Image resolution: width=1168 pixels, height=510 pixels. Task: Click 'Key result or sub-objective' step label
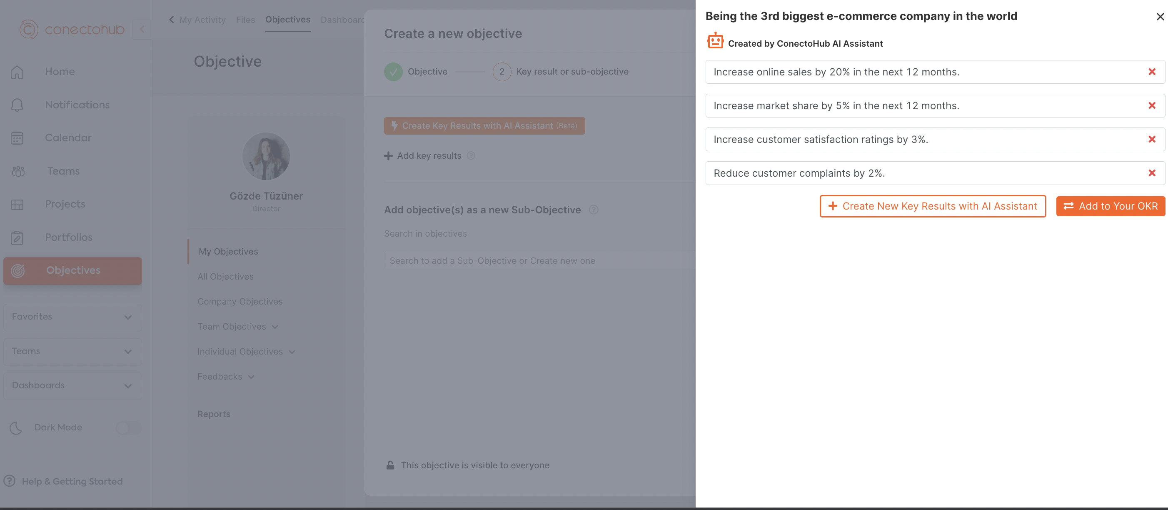(572, 72)
